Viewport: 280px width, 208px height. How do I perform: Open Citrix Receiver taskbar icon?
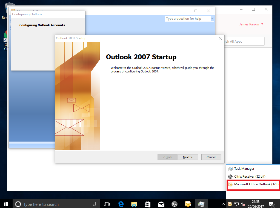click(174, 204)
